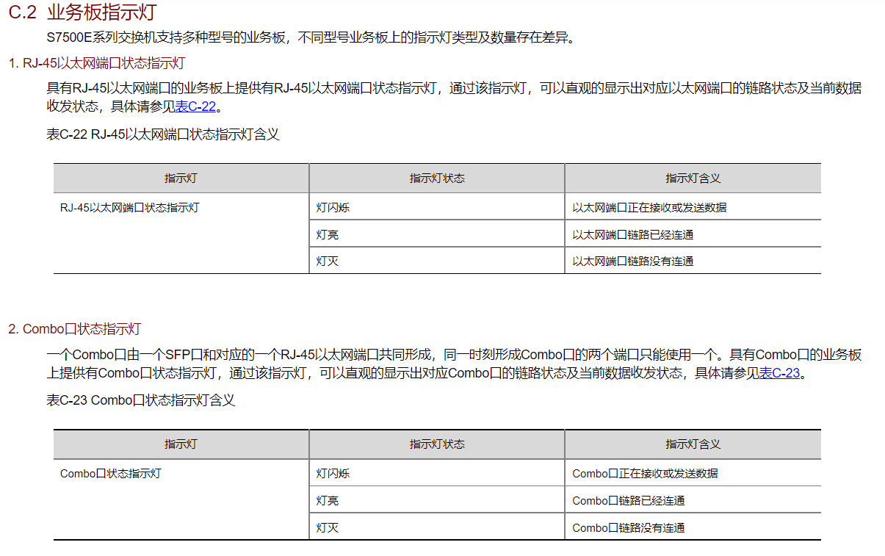Click Combo口链路已经连通 cell
The width and height of the screenshot is (885, 556).
pyautogui.click(x=693, y=500)
